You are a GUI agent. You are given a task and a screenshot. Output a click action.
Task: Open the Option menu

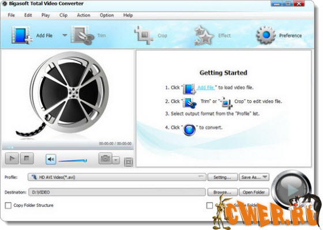click(x=107, y=15)
